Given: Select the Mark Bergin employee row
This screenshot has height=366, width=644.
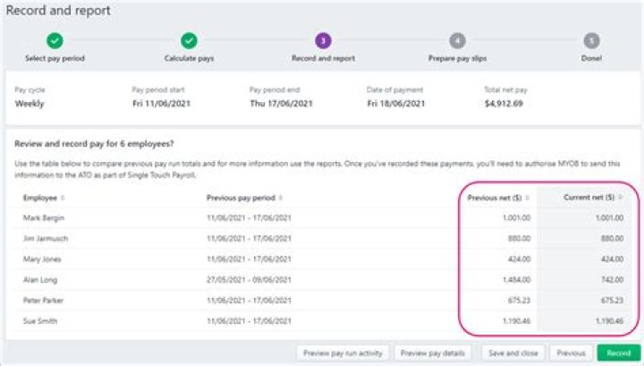Looking at the screenshot, I should click(323, 218).
